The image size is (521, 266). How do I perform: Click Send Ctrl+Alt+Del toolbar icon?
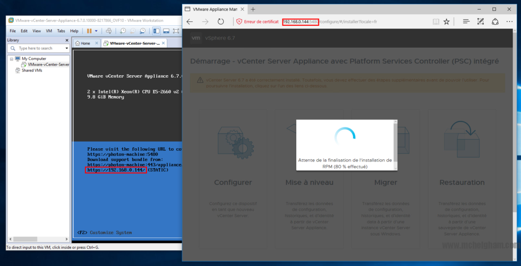(108, 31)
